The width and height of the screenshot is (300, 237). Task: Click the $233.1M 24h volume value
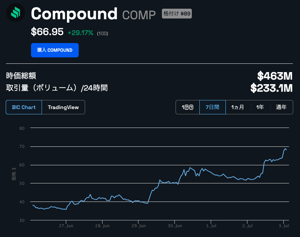pos(271,88)
